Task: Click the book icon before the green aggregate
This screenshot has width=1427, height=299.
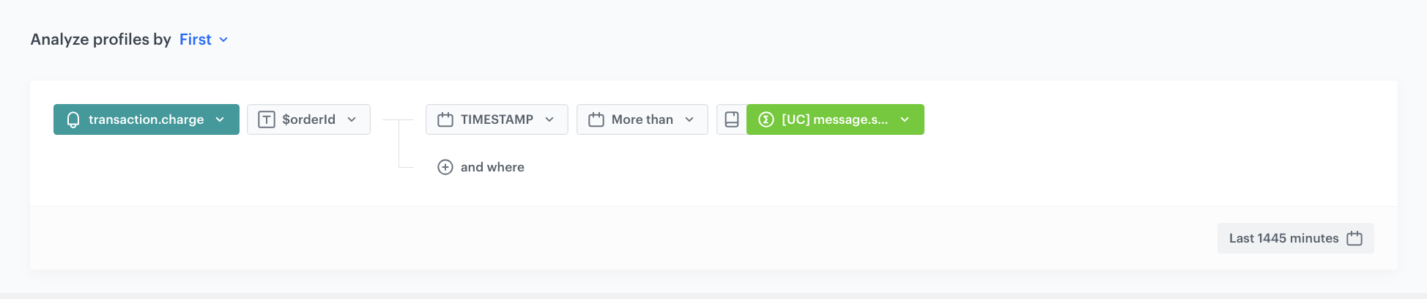Action: 732,119
